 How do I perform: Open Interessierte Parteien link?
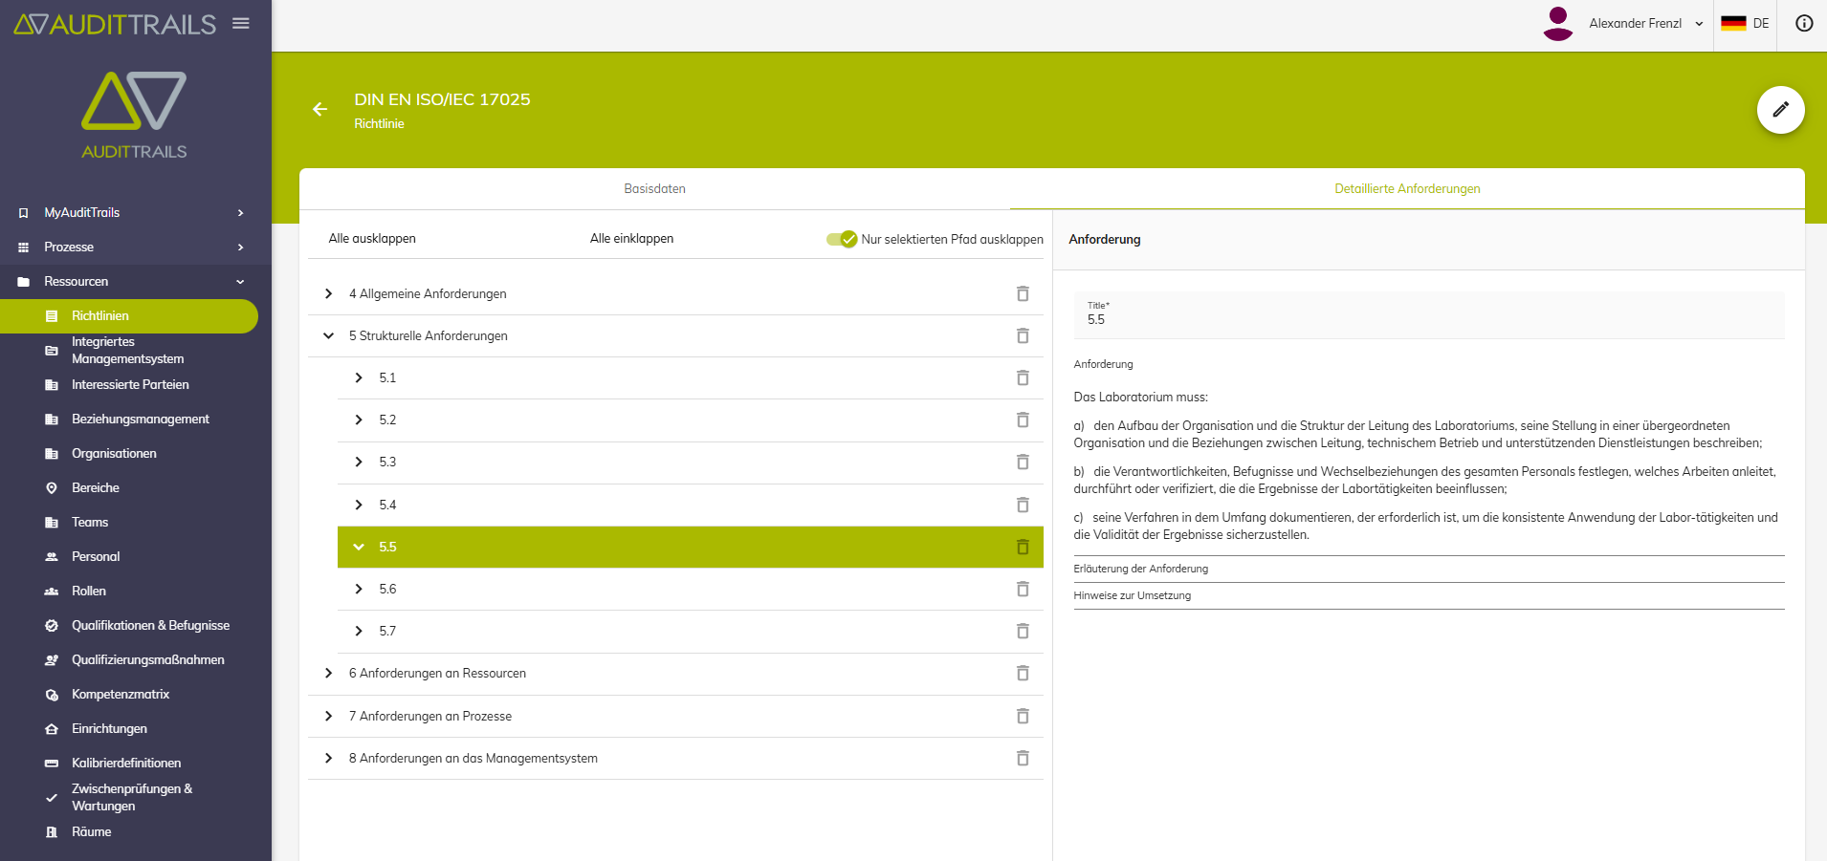(130, 384)
